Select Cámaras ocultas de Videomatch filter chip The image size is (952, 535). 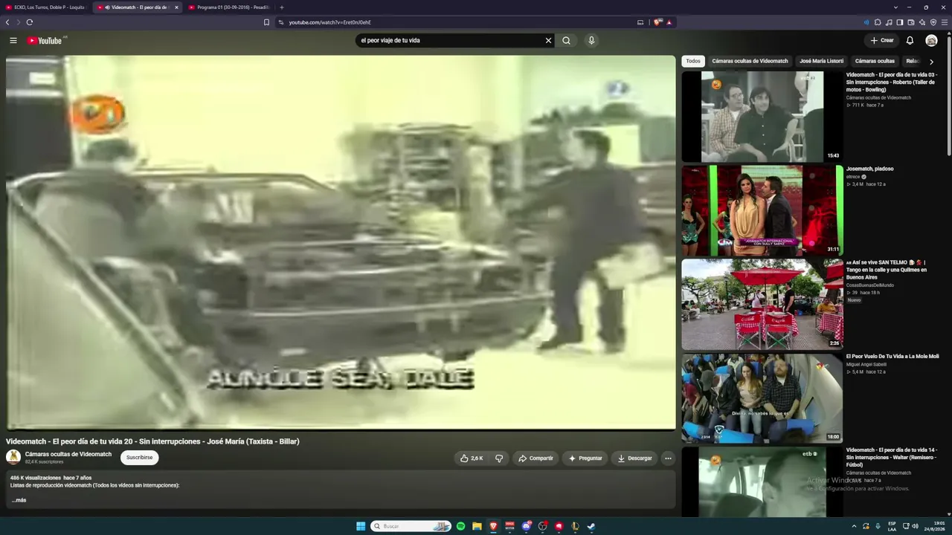[x=750, y=61]
